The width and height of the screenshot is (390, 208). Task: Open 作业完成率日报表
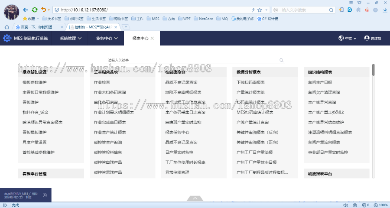point(110,122)
